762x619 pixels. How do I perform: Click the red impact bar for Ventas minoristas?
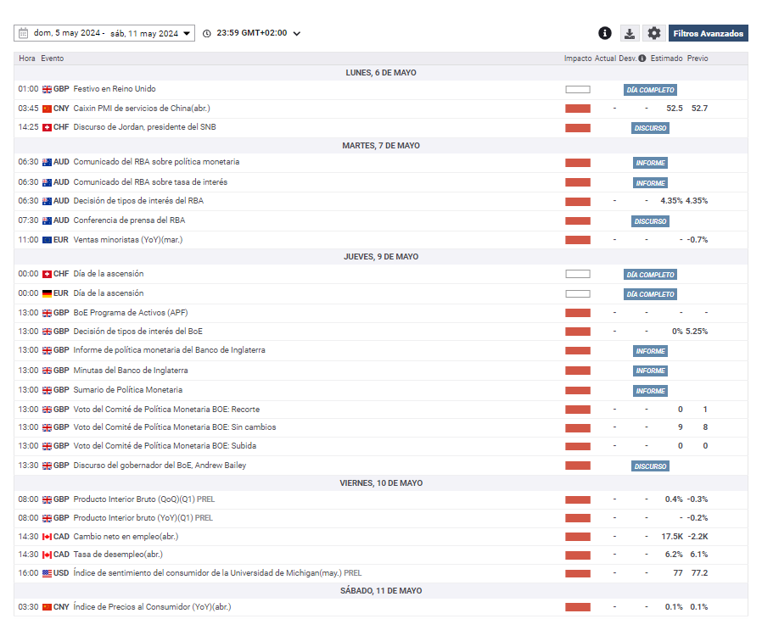point(577,240)
